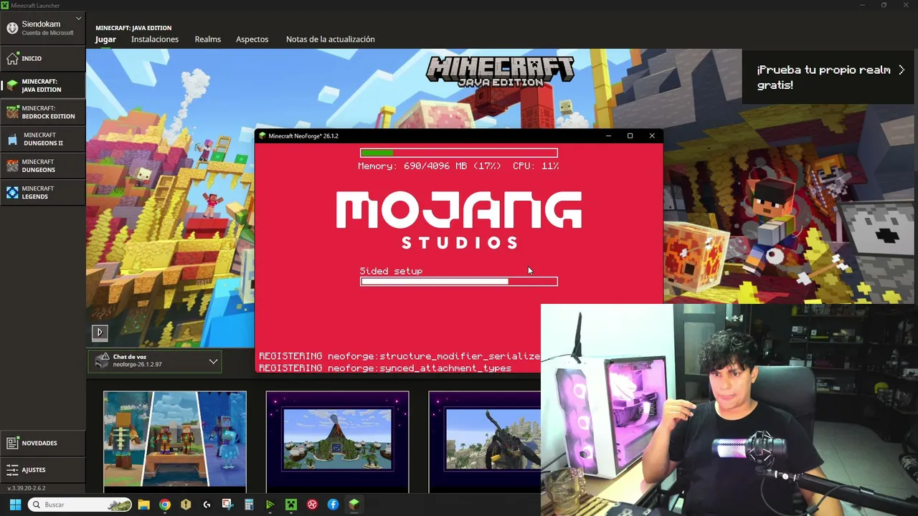The height and width of the screenshot is (516, 918).
Task: Open Minecraft Legends in sidebar
Action: [x=43, y=192]
